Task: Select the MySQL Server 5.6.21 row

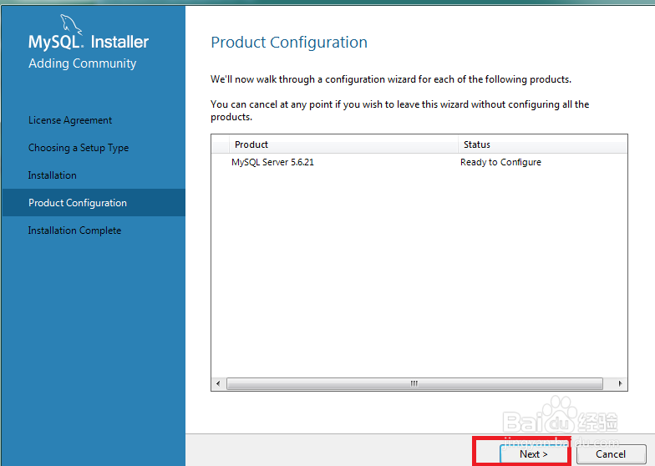Action: 419,162
